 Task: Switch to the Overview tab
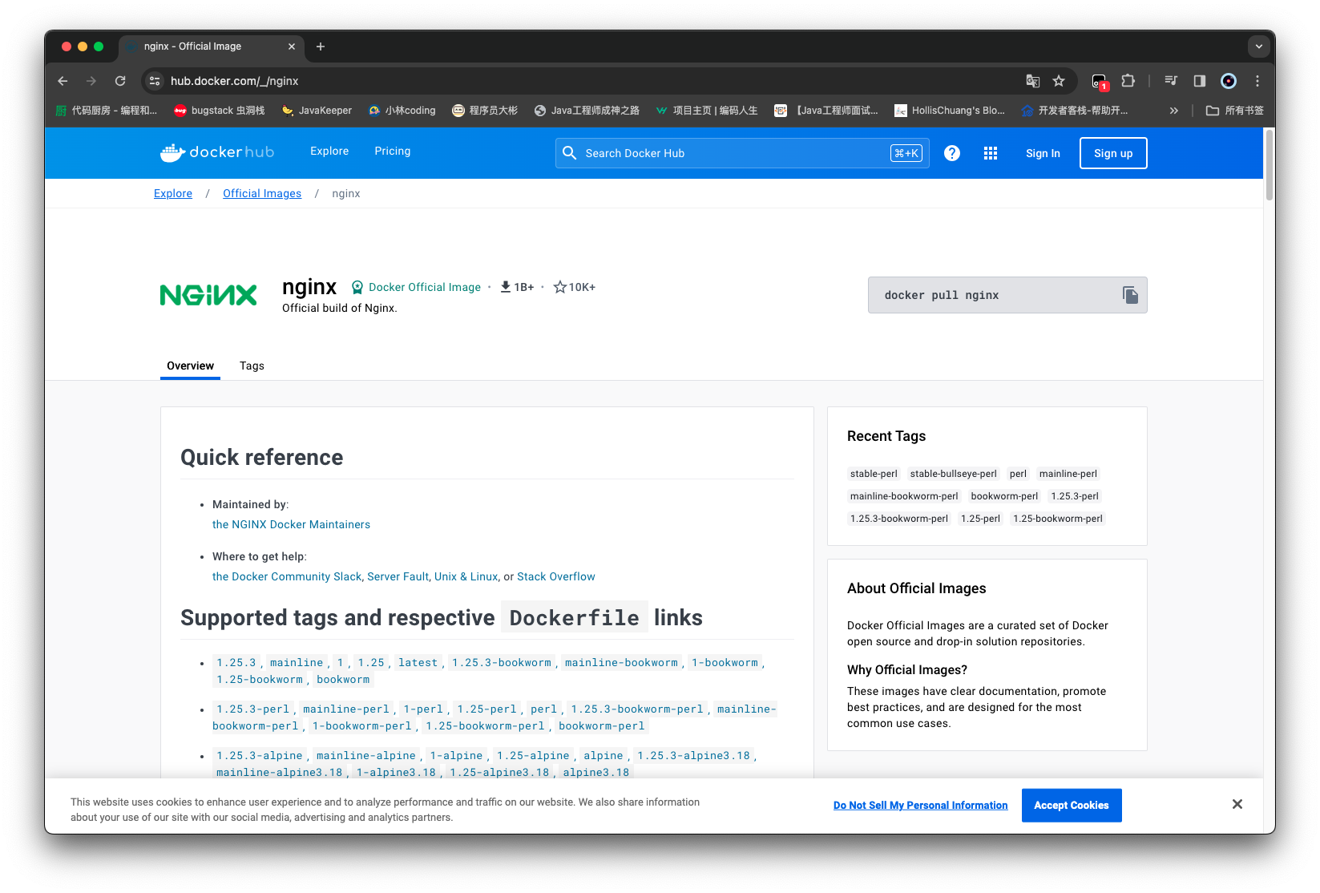(190, 366)
